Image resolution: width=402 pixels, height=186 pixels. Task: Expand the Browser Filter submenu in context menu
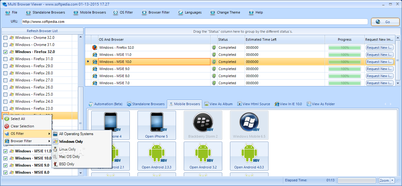point(27,141)
